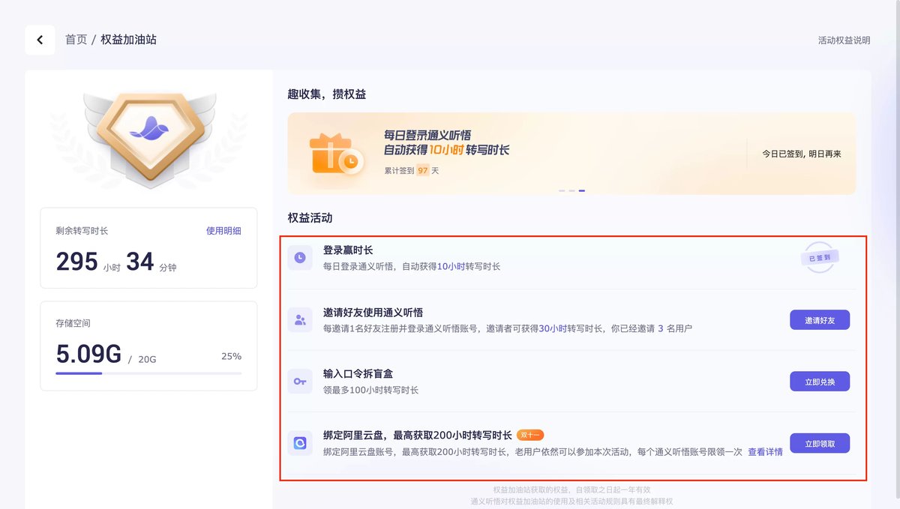
Task: Click the 5.09G storage value
Action: pyautogui.click(x=88, y=354)
